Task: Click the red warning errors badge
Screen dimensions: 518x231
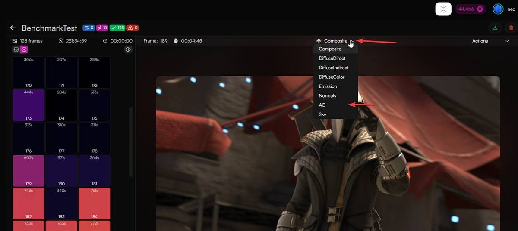Action: (x=133, y=28)
